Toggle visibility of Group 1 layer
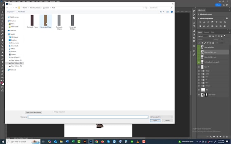Image resolution: width=231 pixels, height=144 pixels. pyautogui.click(x=199, y=71)
